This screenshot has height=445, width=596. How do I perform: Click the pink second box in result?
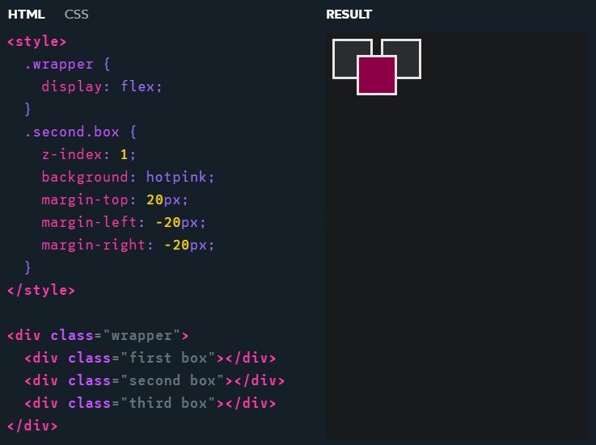click(377, 75)
